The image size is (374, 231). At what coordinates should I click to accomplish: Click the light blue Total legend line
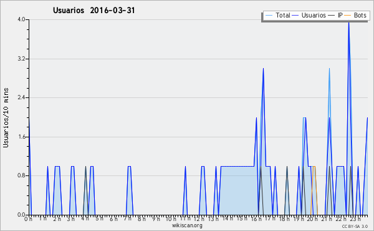tap(269, 16)
